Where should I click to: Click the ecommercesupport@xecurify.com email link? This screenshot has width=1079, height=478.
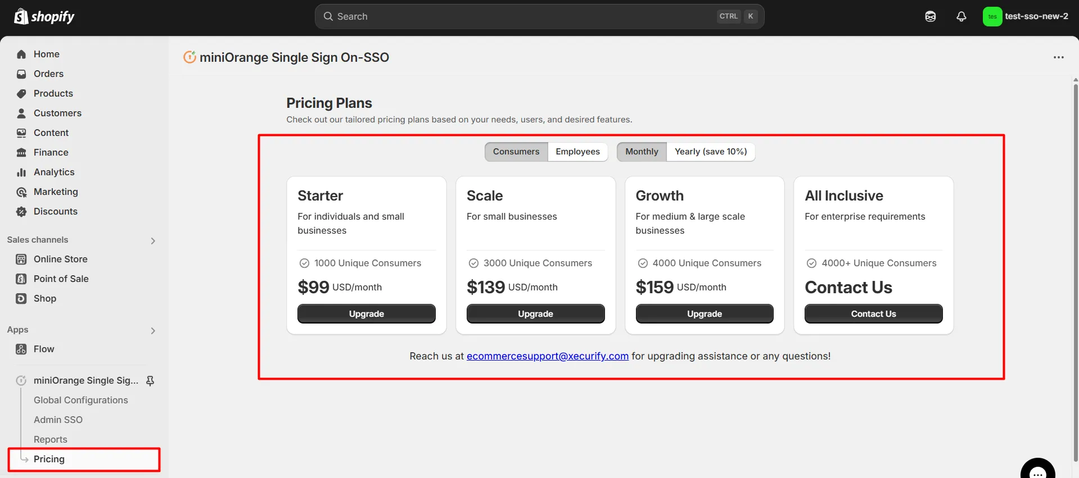coord(548,356)
